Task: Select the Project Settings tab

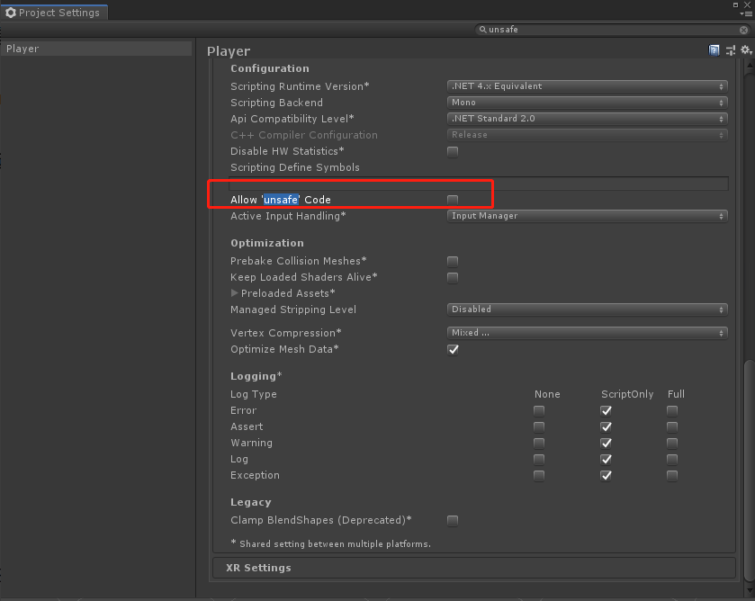Action: point(54,13)
